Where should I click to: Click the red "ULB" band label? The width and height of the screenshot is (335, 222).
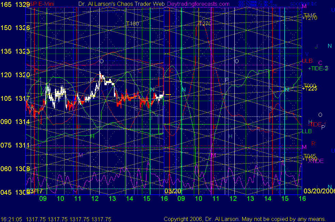[x=307, y=61]
